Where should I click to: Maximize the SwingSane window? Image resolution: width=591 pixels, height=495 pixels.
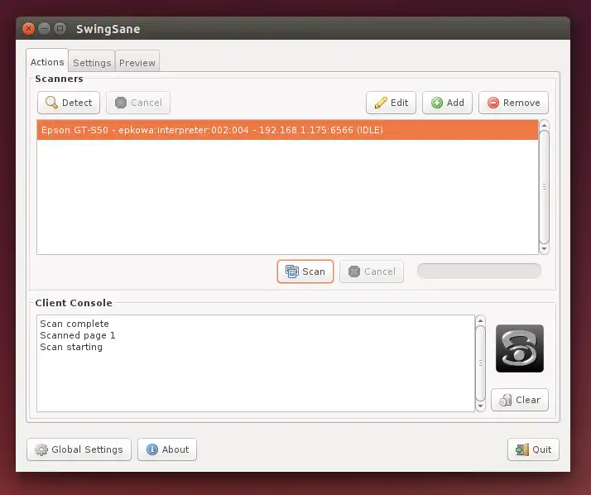coord(60,29)
